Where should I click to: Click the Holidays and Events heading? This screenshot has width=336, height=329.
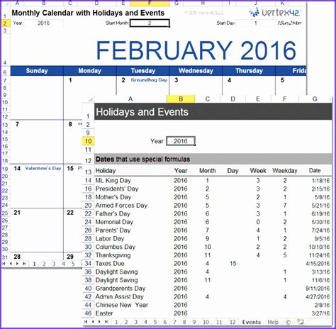tap(142, 112)
